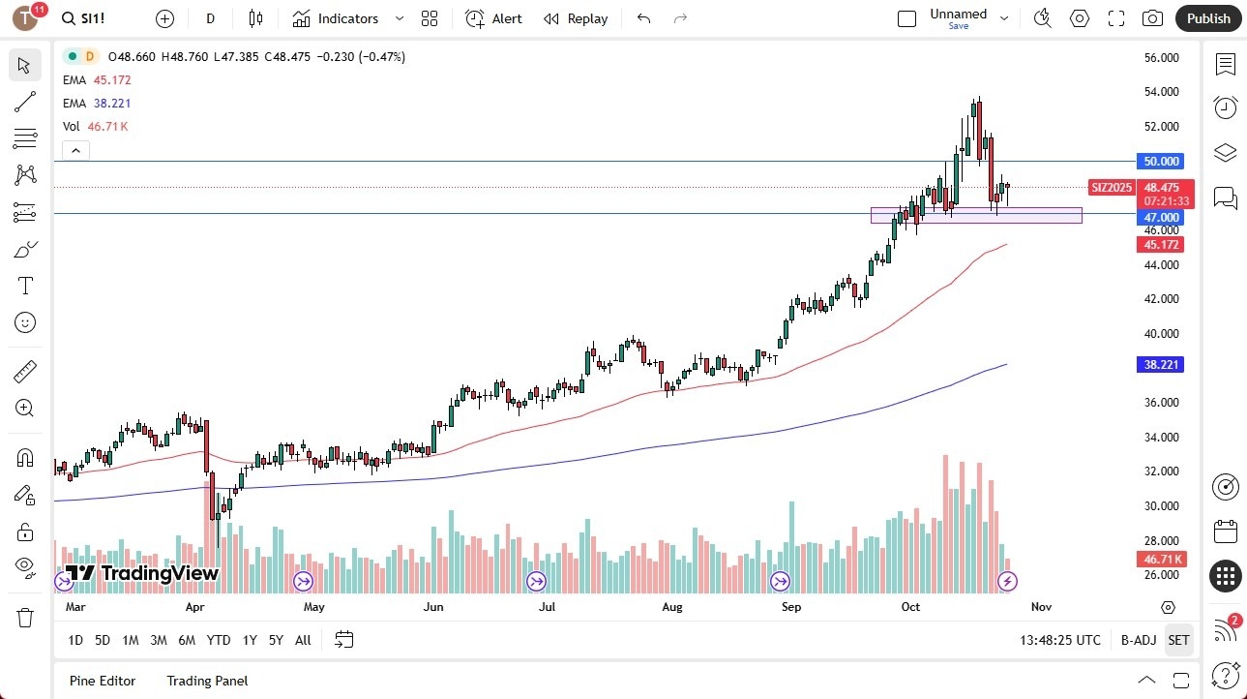The height and width of the screenshot is (699, 1247).
Task: Open the Brush drawing tool
Action: click(25, 248)
